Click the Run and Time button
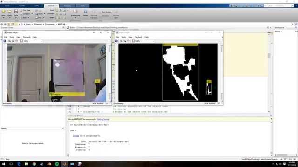Screen dimensions: 298x167 116,14
